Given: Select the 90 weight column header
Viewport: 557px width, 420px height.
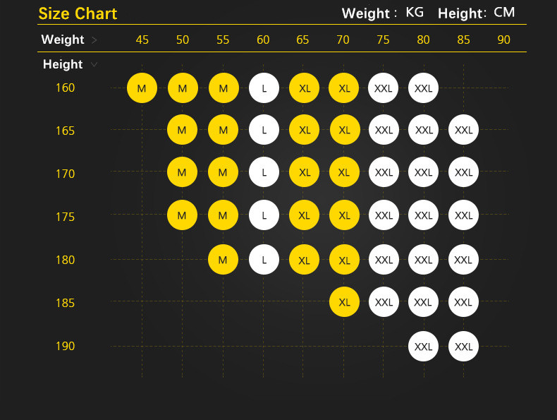Looking at the screenshot, I should point(503,40).
